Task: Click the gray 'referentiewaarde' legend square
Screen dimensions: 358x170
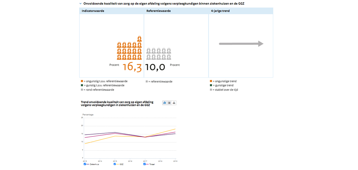Action: click(147, 82)
